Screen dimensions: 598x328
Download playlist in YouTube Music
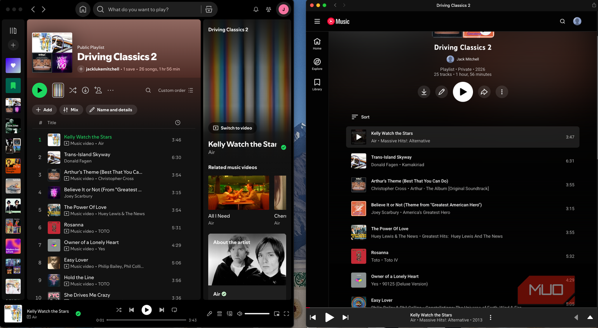click(424, 92)
